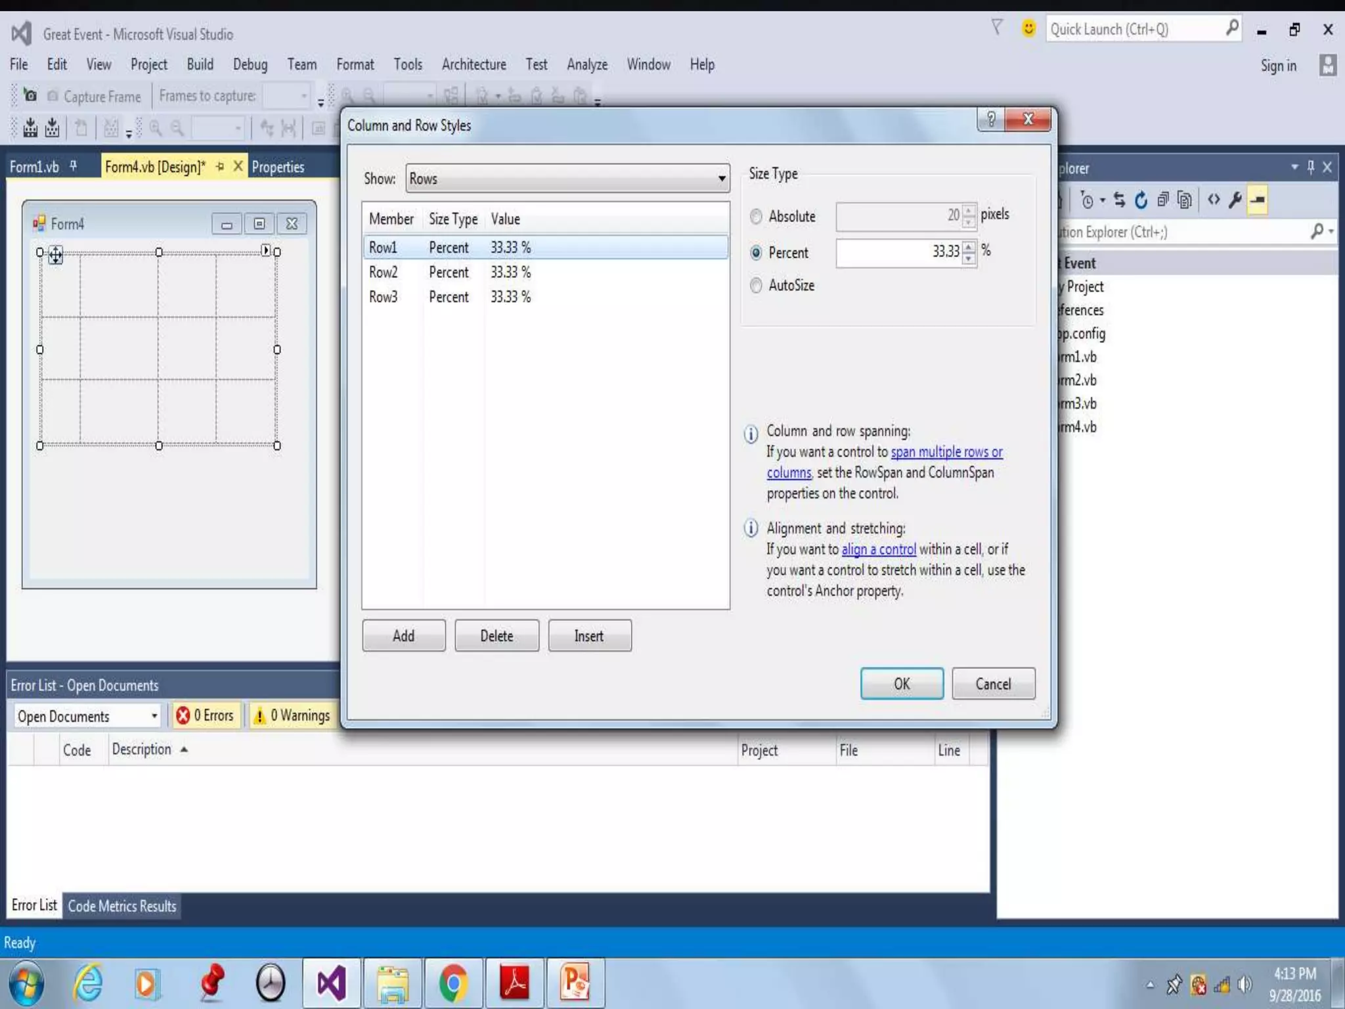This screenshot has height=1009, width=1345.
Task: Click the Collapse All icon in Solution Explorer
Action: 1162,200
